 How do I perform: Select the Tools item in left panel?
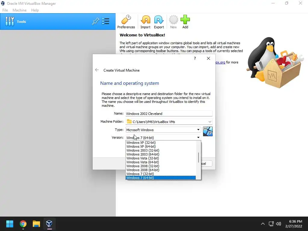[58, 21]
